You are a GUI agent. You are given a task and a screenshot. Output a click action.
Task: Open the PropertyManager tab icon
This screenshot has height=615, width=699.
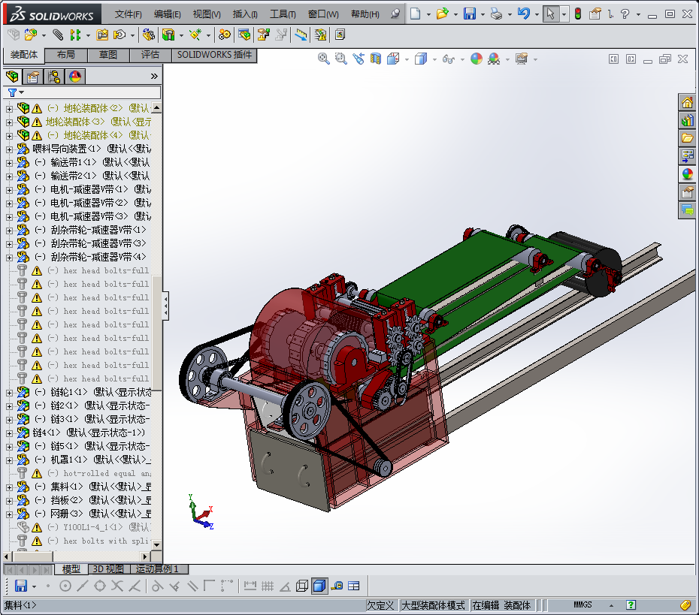tap(33, 77)
